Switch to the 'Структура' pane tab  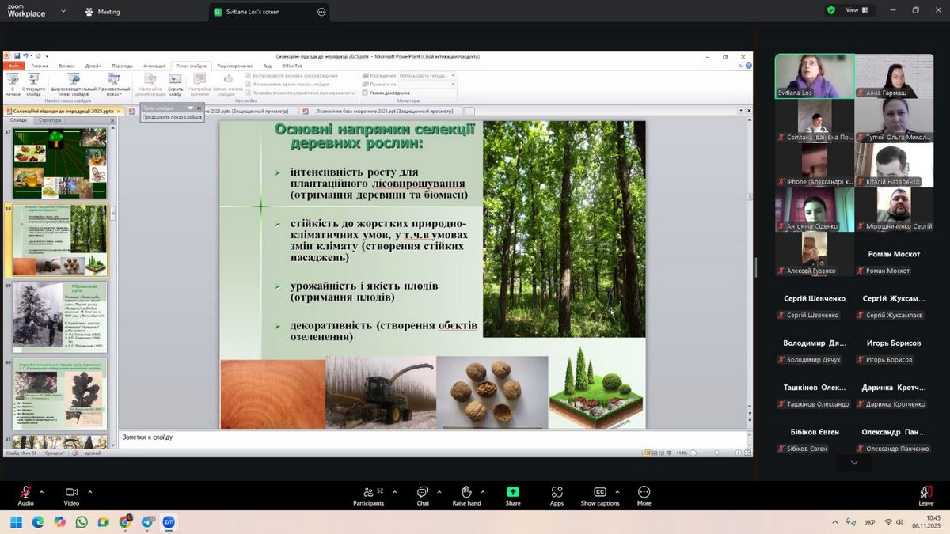pos(50,120)
